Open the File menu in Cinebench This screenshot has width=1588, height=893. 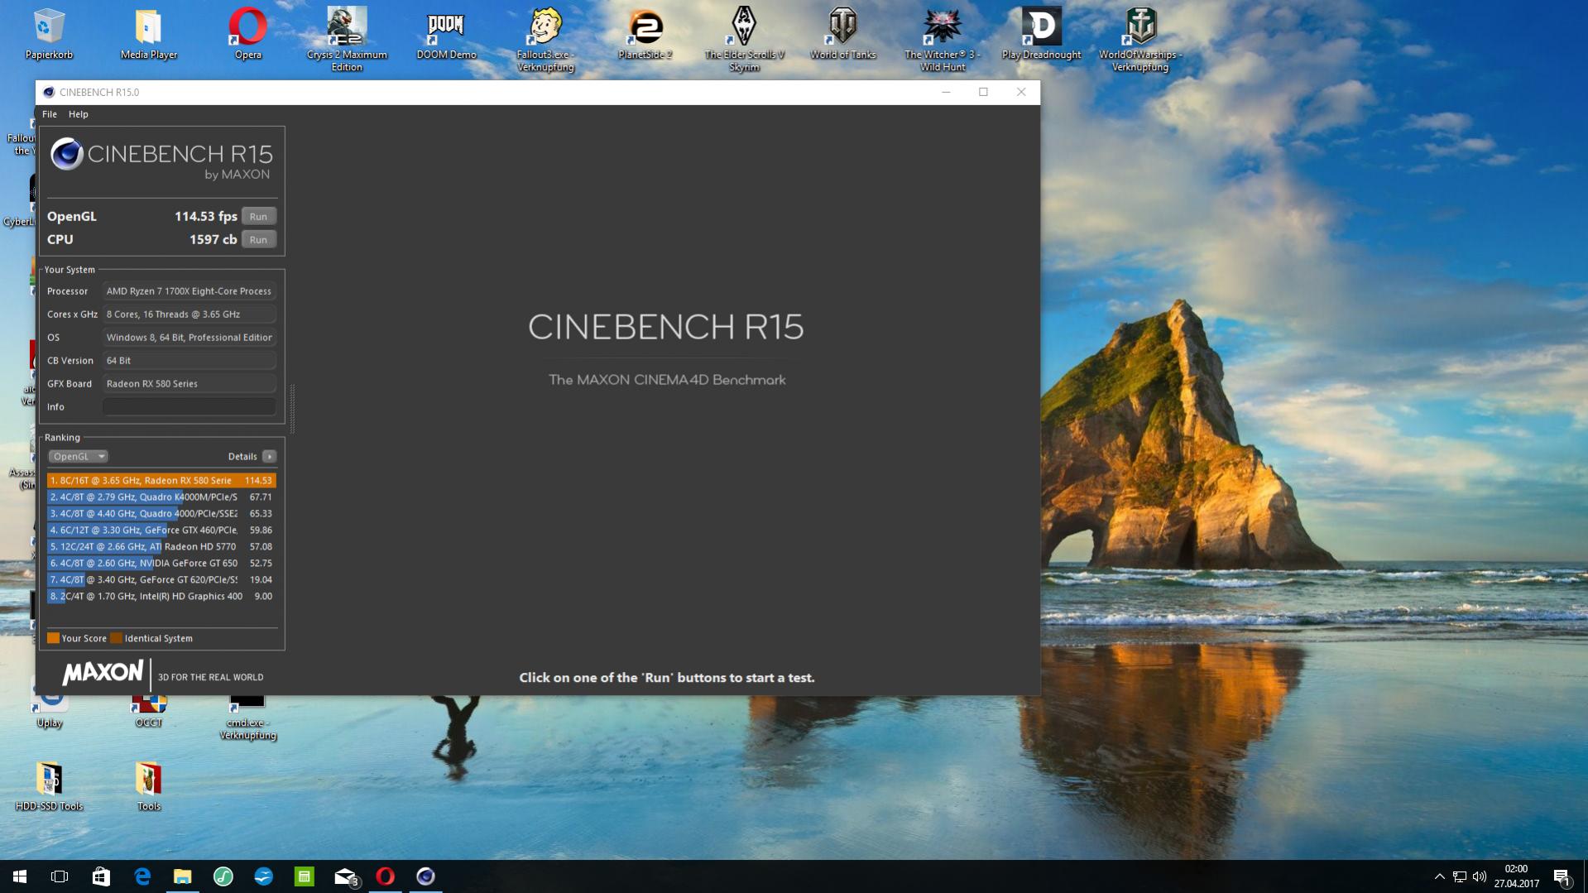(50, 114)
